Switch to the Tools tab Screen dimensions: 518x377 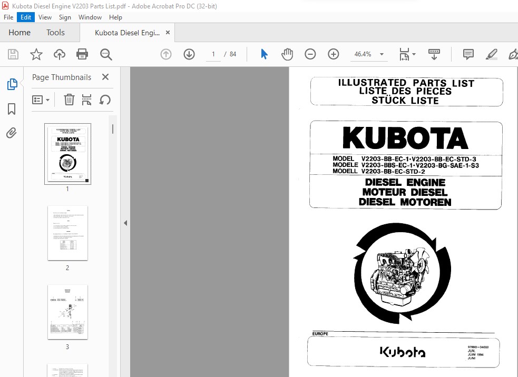click(x=55, y=32)
